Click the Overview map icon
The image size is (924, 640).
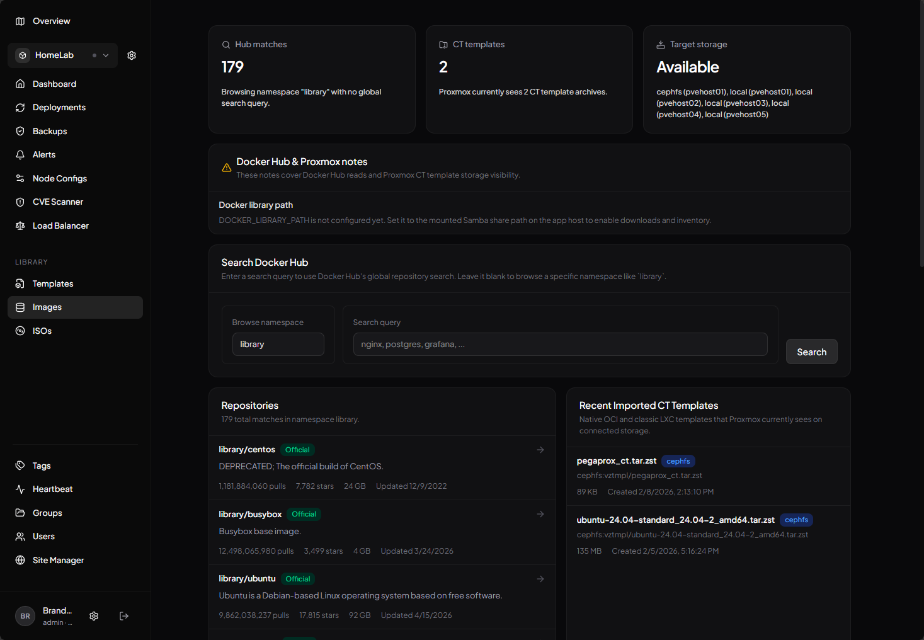click(x=20, y=21)
